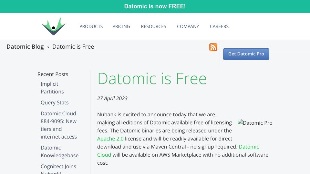The height and width of the screenshot is (174, 310).
Task: Go to Datomic Blog breadcrumb
Action: click(25, 47)
